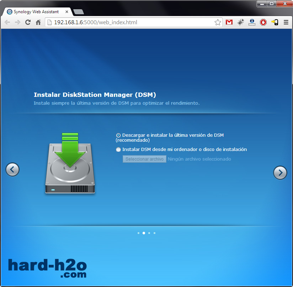
Task: Click the Synology tab favicon
Action: coord(10,12)
